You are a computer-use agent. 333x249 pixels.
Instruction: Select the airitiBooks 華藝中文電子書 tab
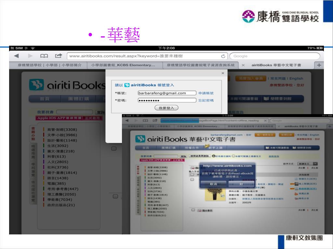276,65
